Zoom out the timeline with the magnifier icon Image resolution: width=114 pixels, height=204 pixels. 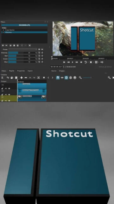tap(80, 78)
